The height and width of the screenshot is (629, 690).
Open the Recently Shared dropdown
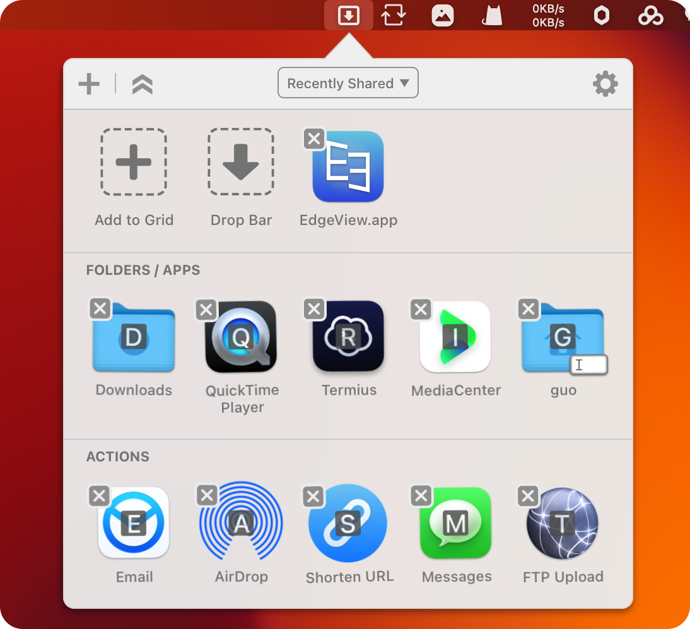pos(348,83)
